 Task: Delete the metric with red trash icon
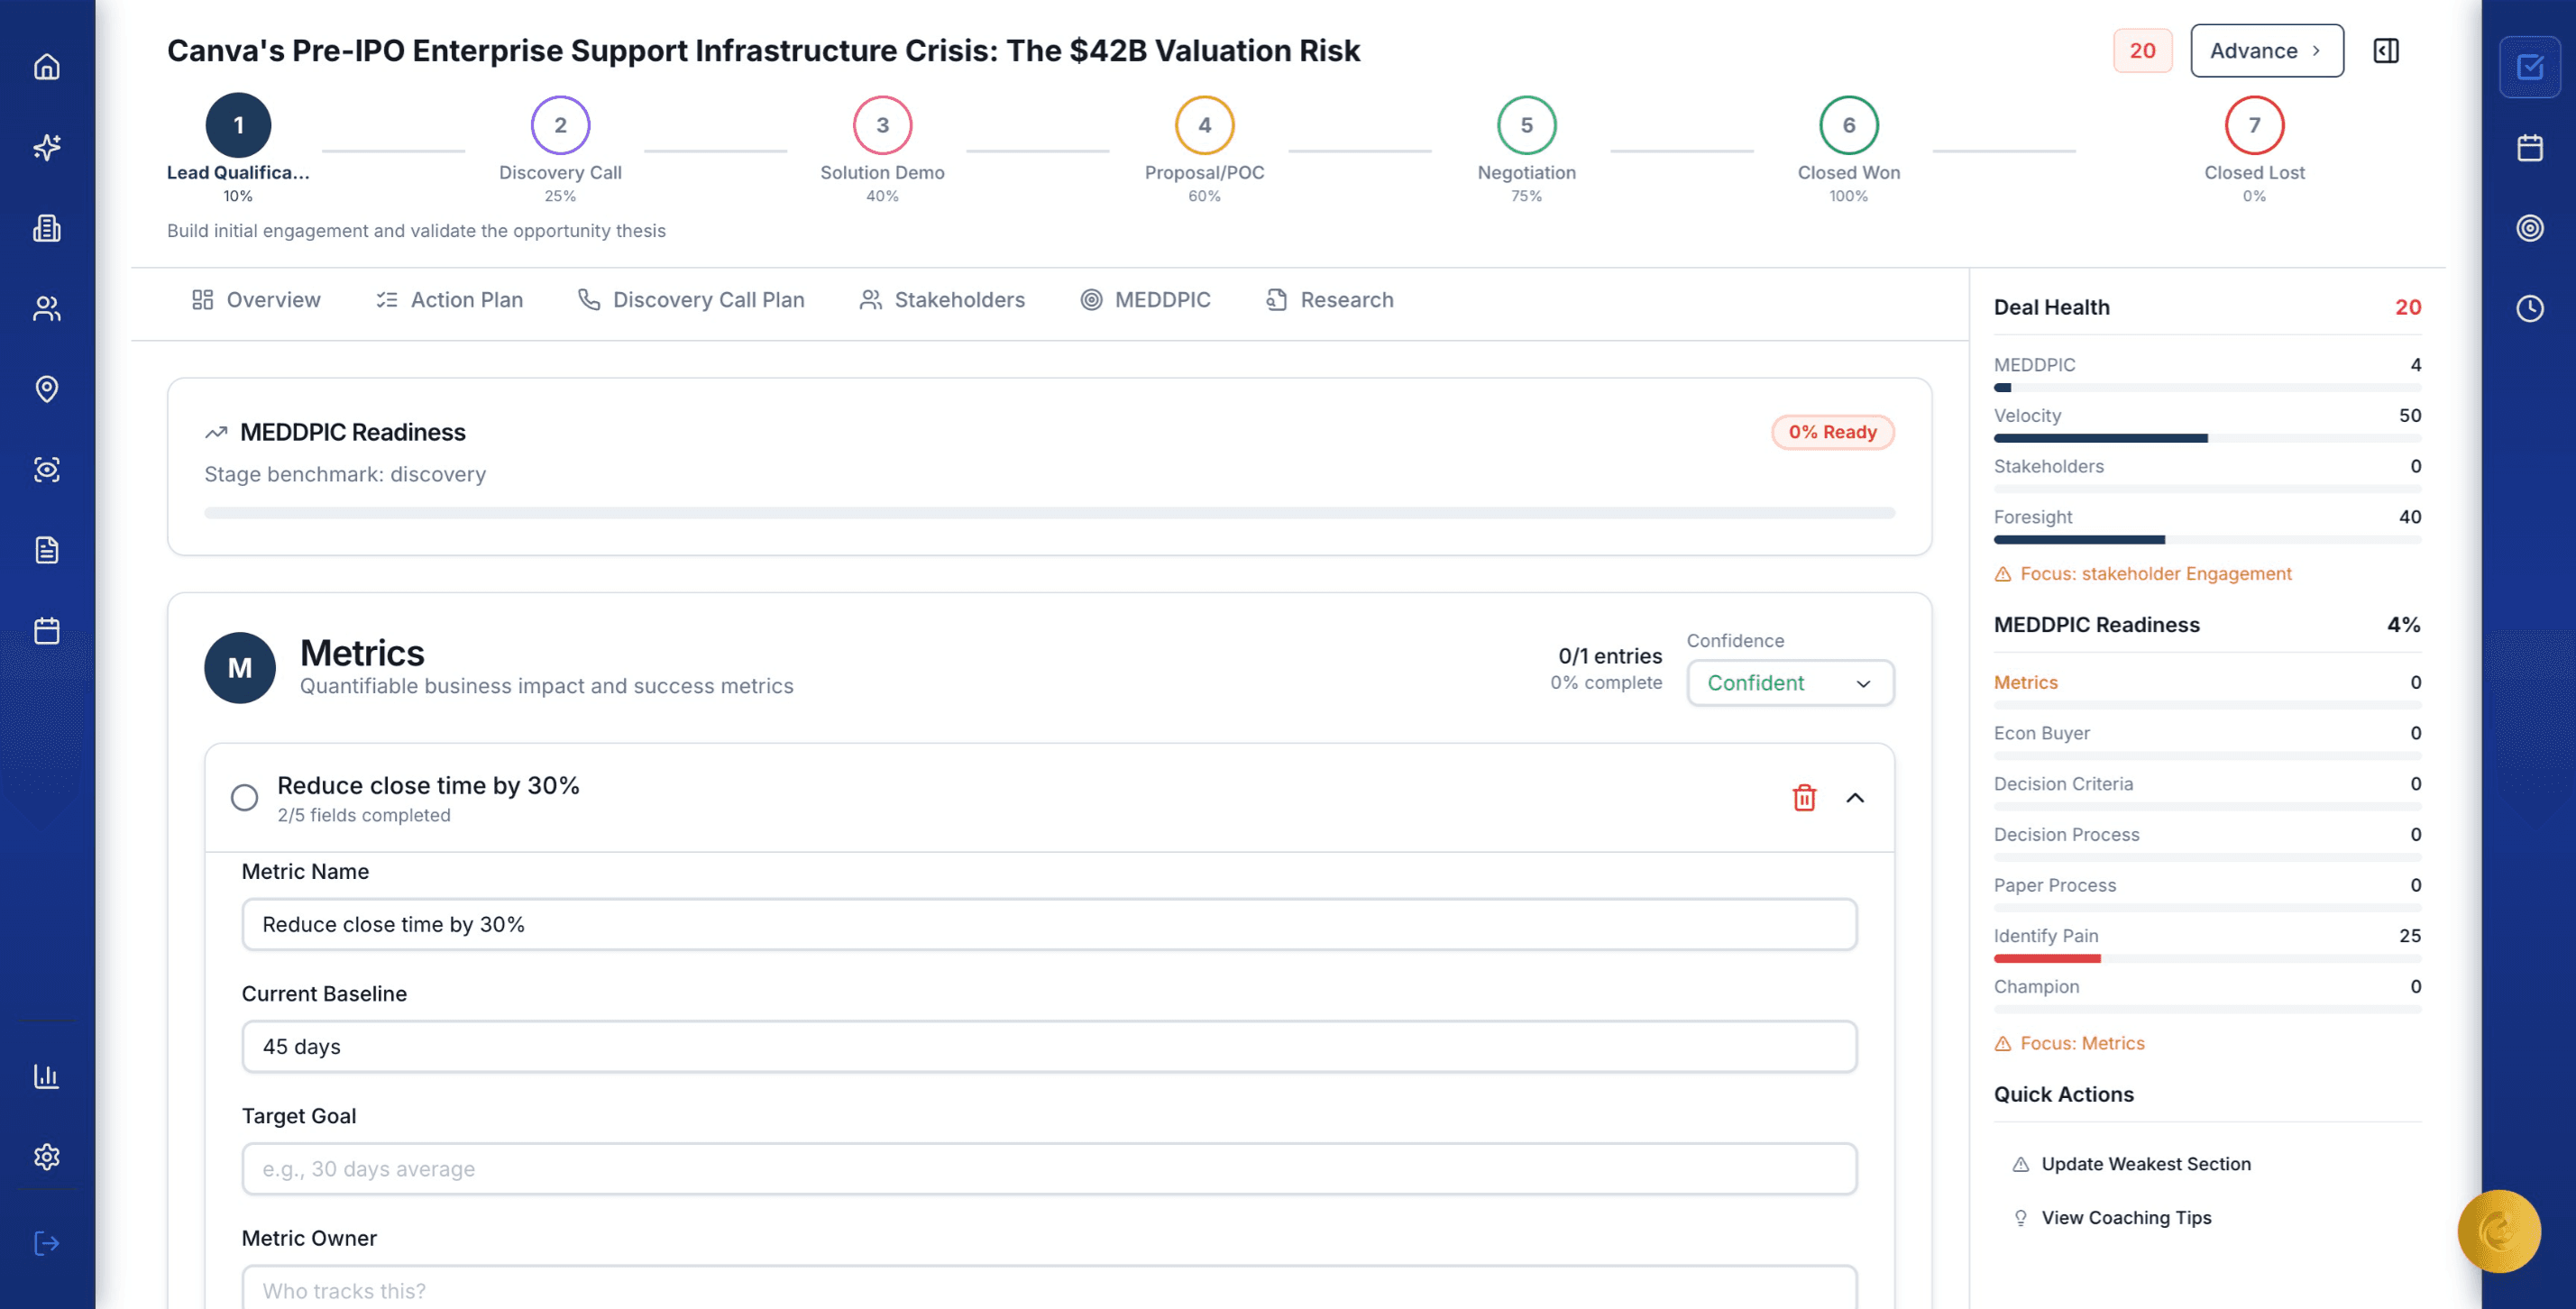click(x=1803, y=797)
